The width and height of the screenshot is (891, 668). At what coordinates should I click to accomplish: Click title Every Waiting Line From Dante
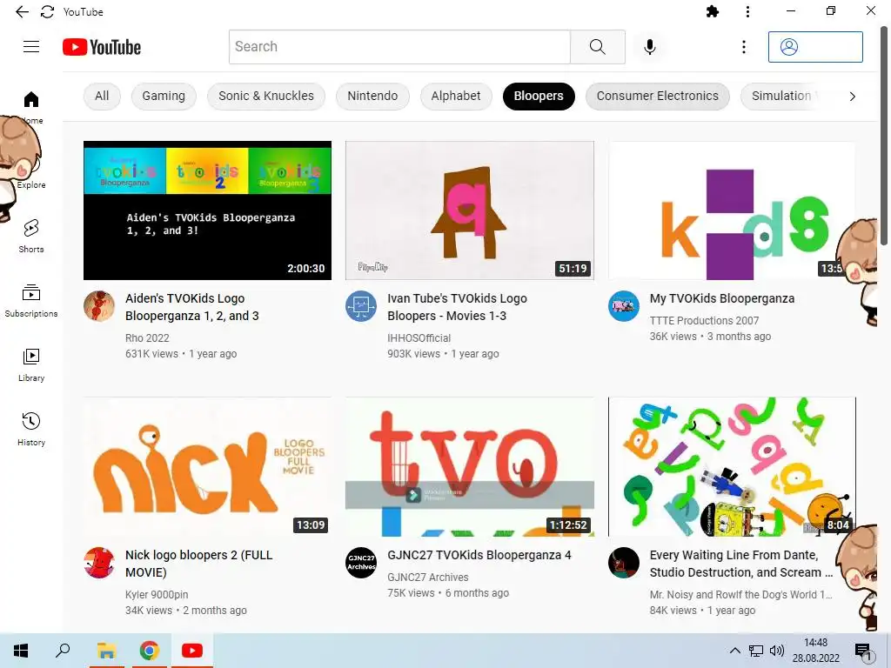click(x=741, y=564)
